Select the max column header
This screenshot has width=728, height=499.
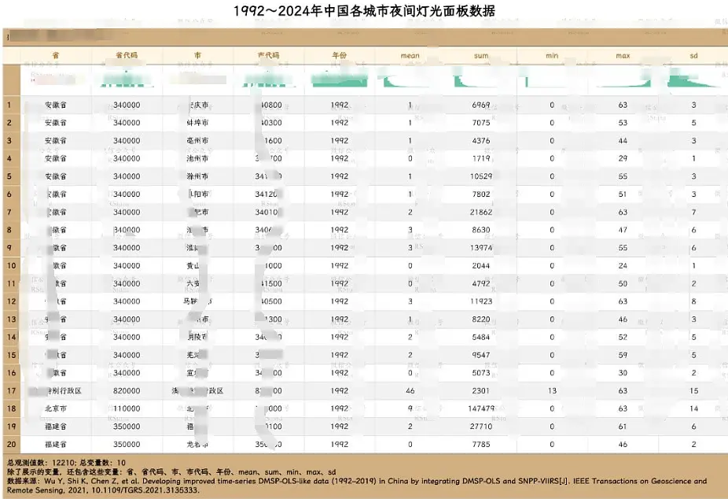623,56
